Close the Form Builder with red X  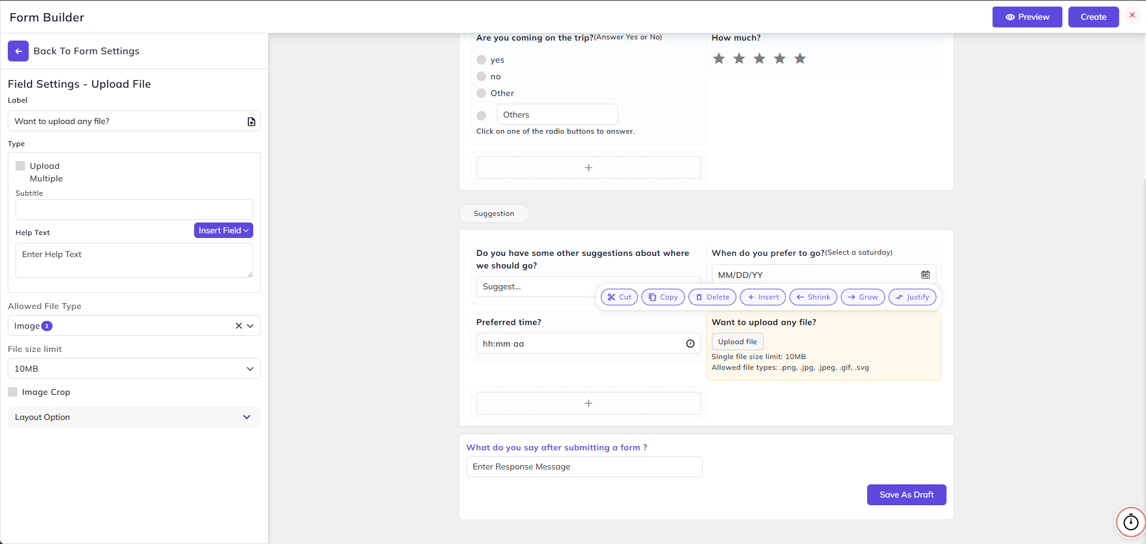pos(1132,16)
